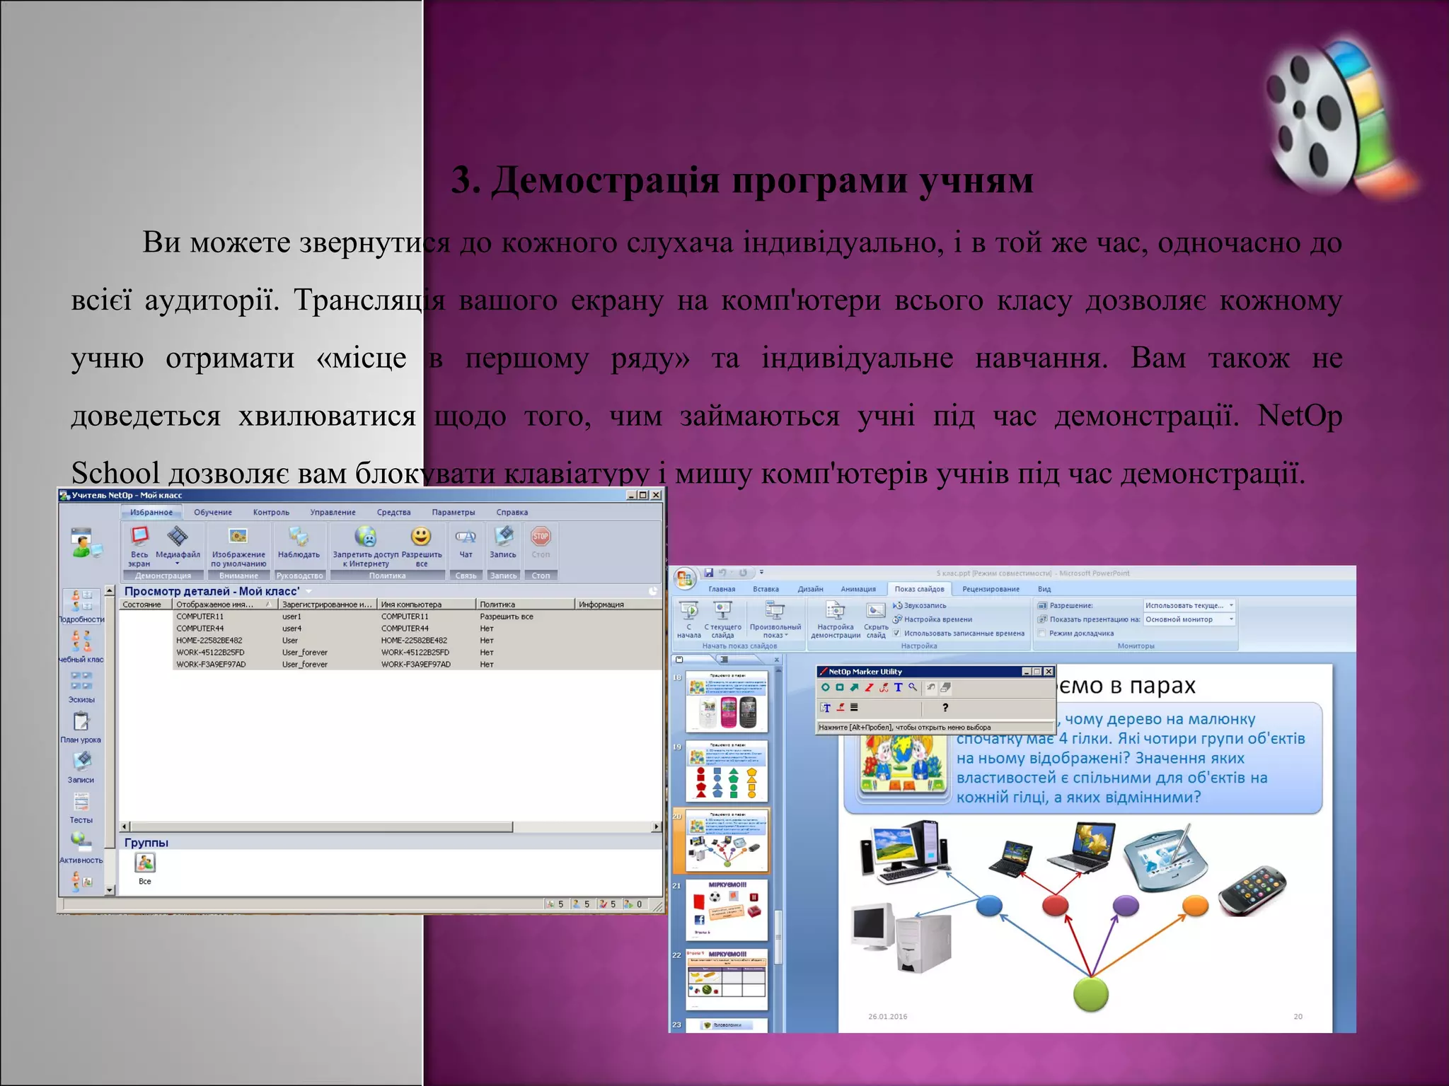Toggle Использовать записанные времена checkbox
Screen dimensions: 1449x1086
896,633
